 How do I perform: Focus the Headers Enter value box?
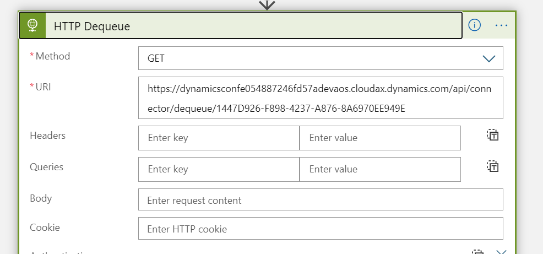[380, 138]
